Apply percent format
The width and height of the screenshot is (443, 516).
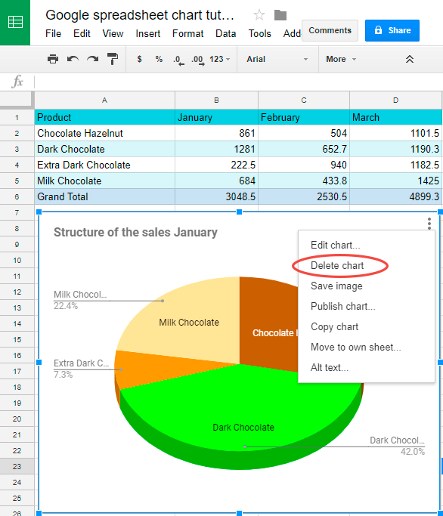tap(159, 59)
